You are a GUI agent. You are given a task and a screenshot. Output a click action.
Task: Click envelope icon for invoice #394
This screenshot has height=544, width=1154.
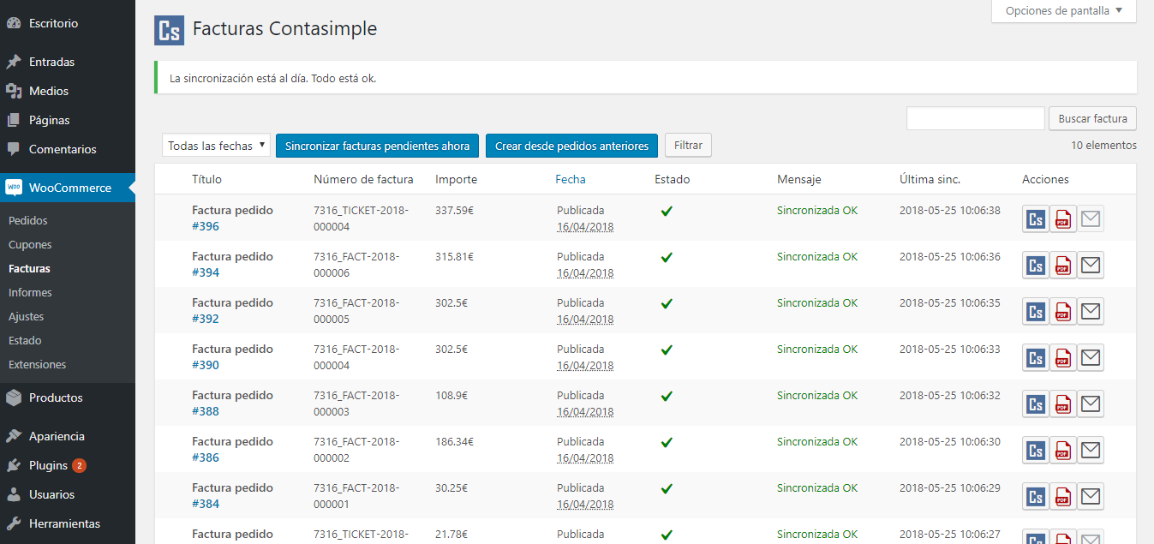click(x=1091, y=266)
